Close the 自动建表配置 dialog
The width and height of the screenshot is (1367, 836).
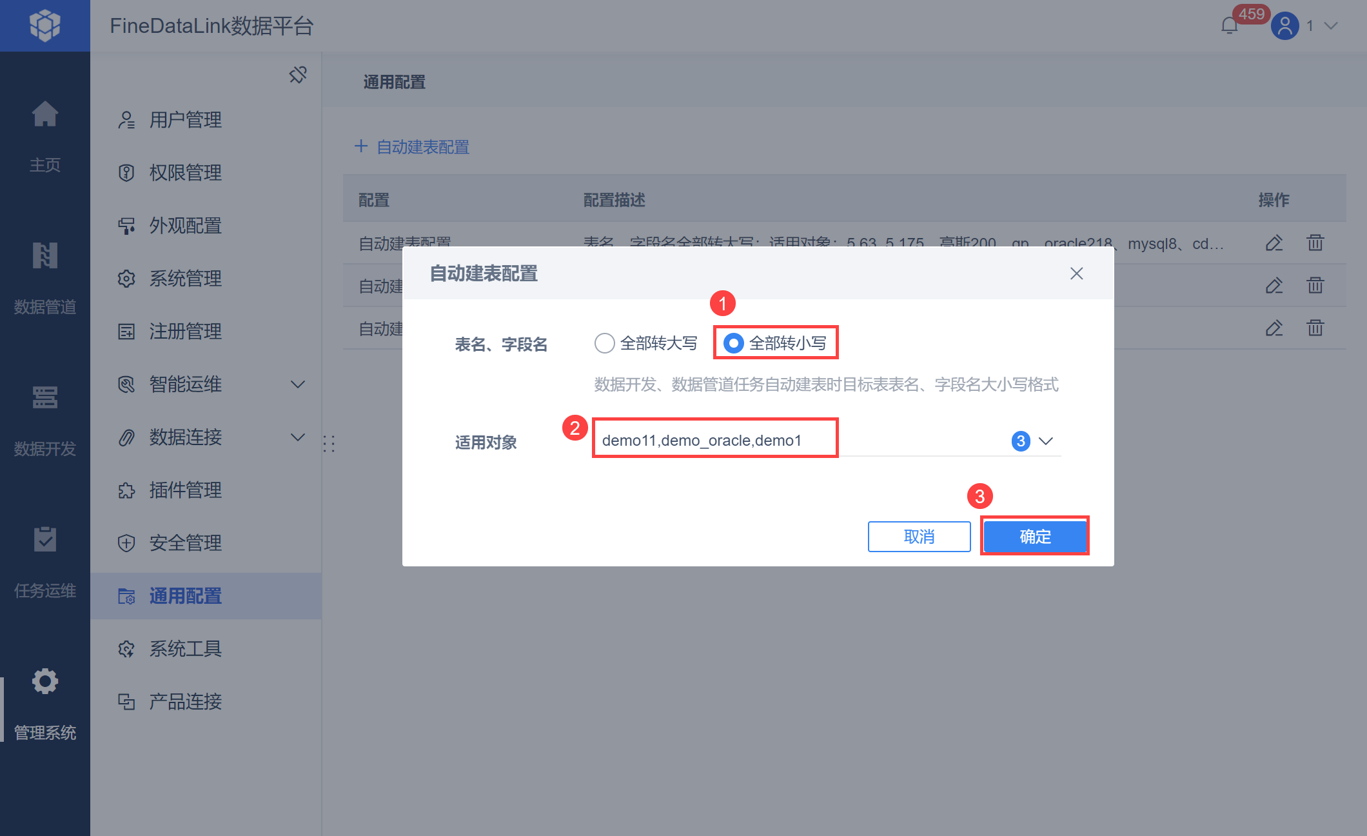(x=1076, y=274)
